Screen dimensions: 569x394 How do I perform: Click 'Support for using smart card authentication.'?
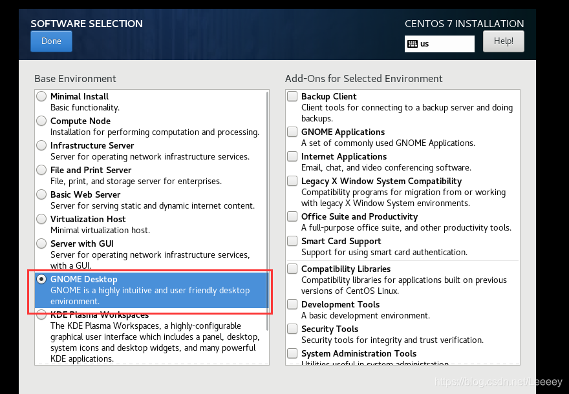(384, 253)
